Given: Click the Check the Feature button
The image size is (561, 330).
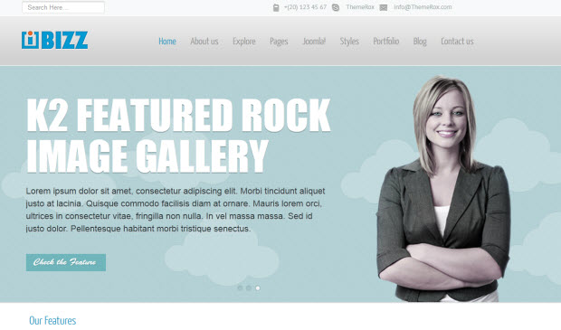Looking at the screenshot, I should click(x=66, y=262).
